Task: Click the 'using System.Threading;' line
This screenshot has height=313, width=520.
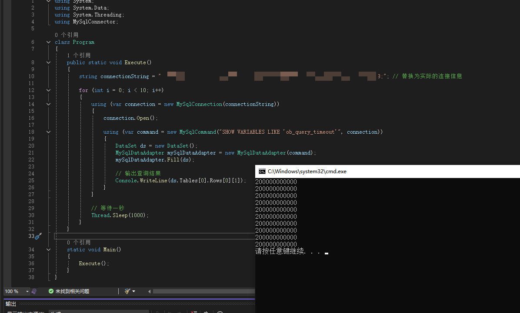Action: pos(89,15)
